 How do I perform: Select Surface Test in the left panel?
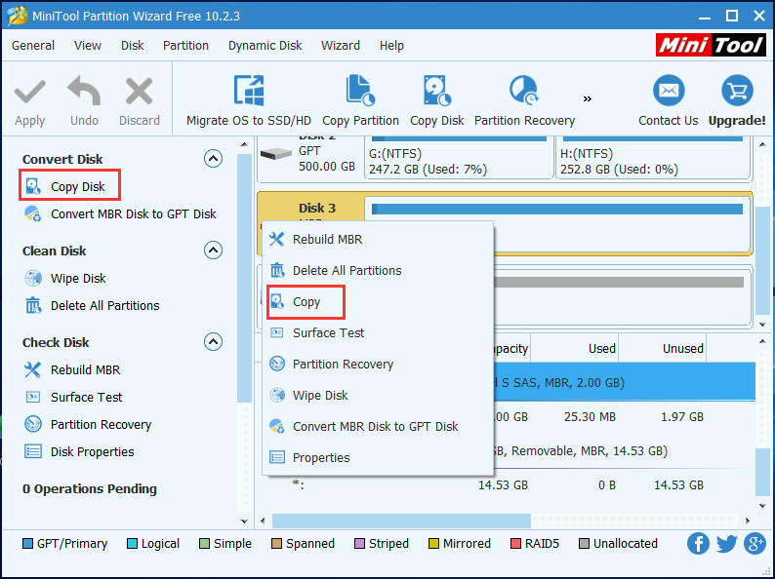pos(73,397)
